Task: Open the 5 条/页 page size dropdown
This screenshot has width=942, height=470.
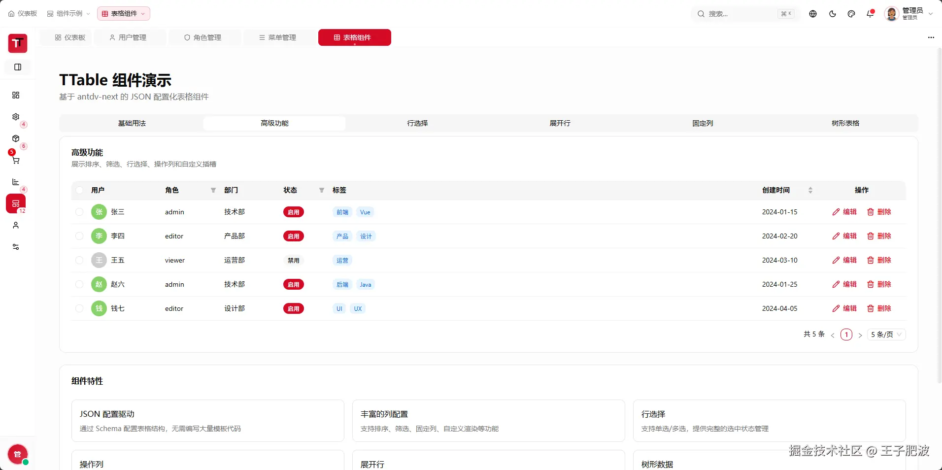Action: click(886, 335)
